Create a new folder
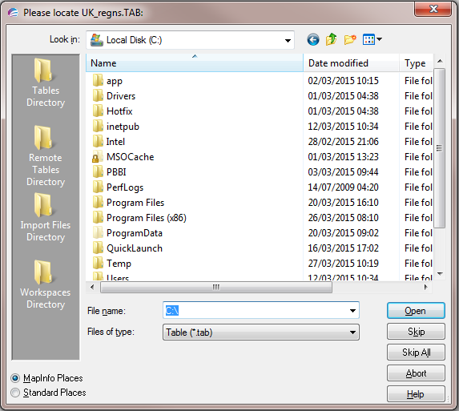The height and width of the screenshot is (411, 459). (x=350, y=39)
